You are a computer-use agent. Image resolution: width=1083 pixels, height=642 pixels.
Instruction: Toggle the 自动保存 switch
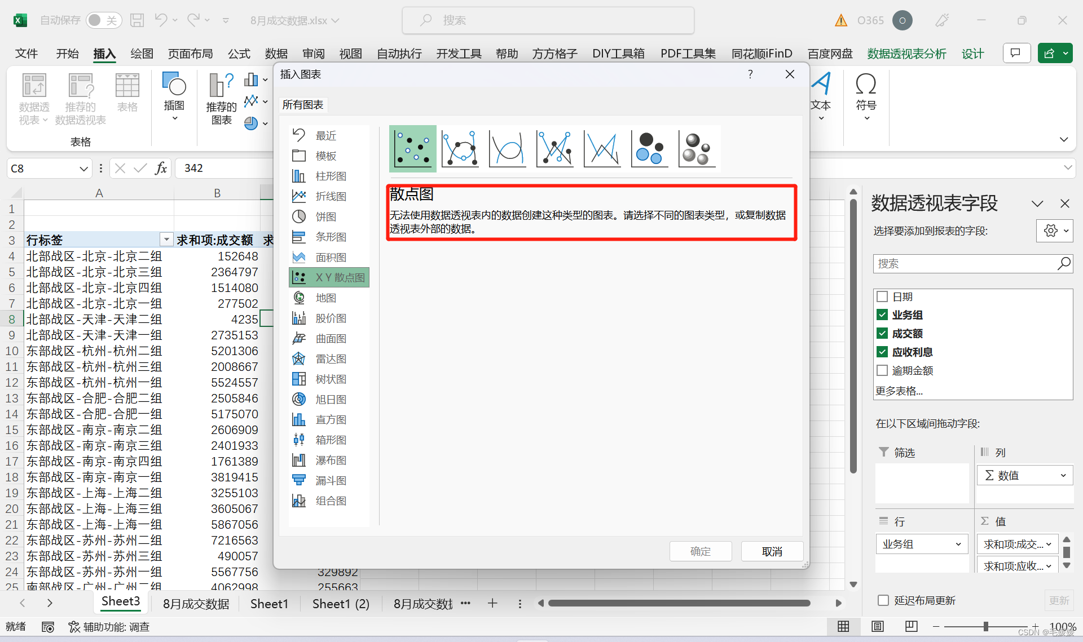(x=104, y=20)
